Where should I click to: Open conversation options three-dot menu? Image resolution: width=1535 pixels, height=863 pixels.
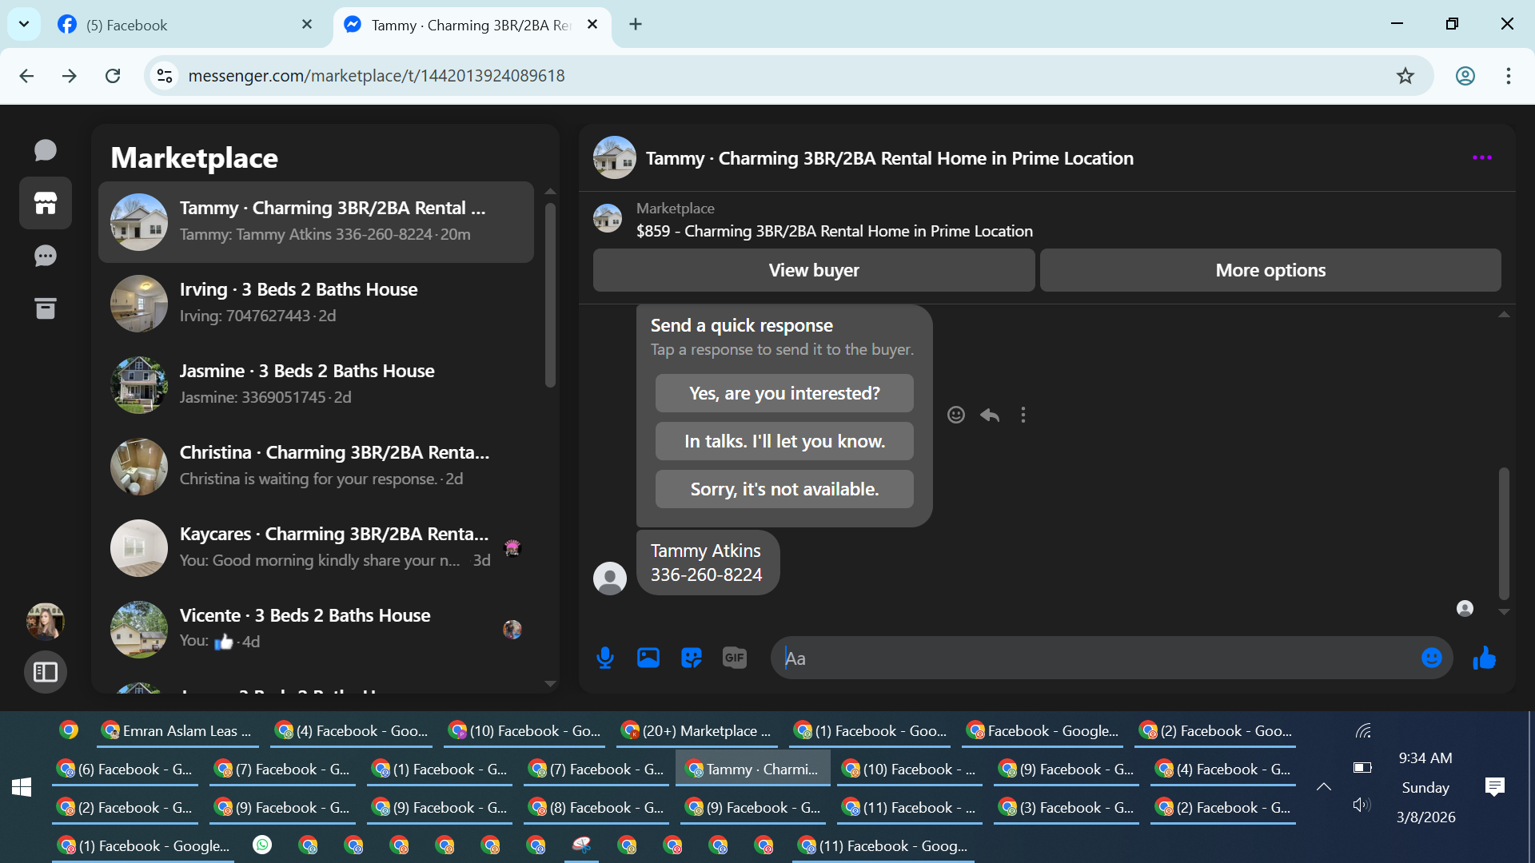pyautogui.click(x=1481, y=158)
